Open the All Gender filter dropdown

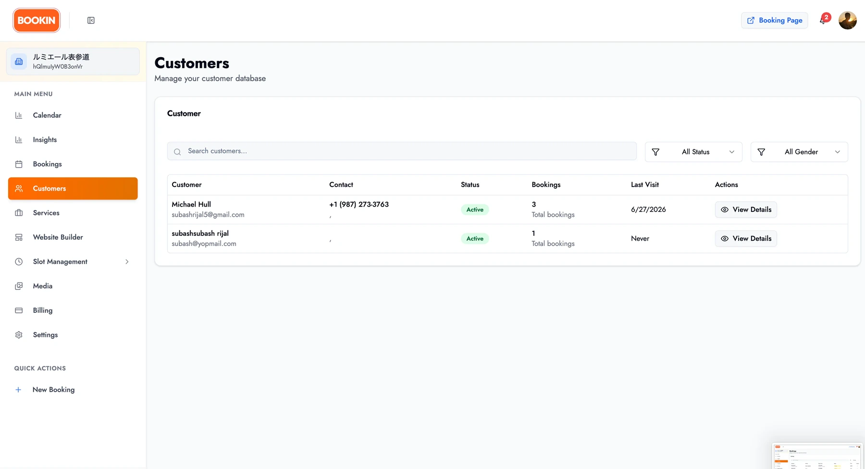coord(799,152)
